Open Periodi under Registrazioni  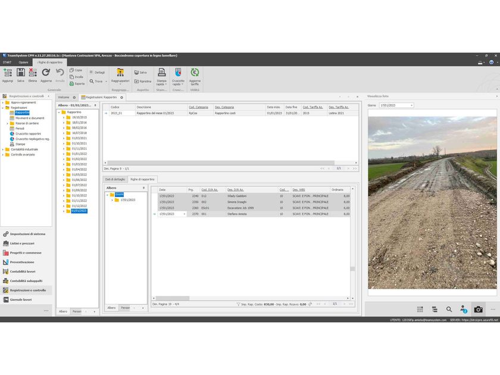point(20,129)
